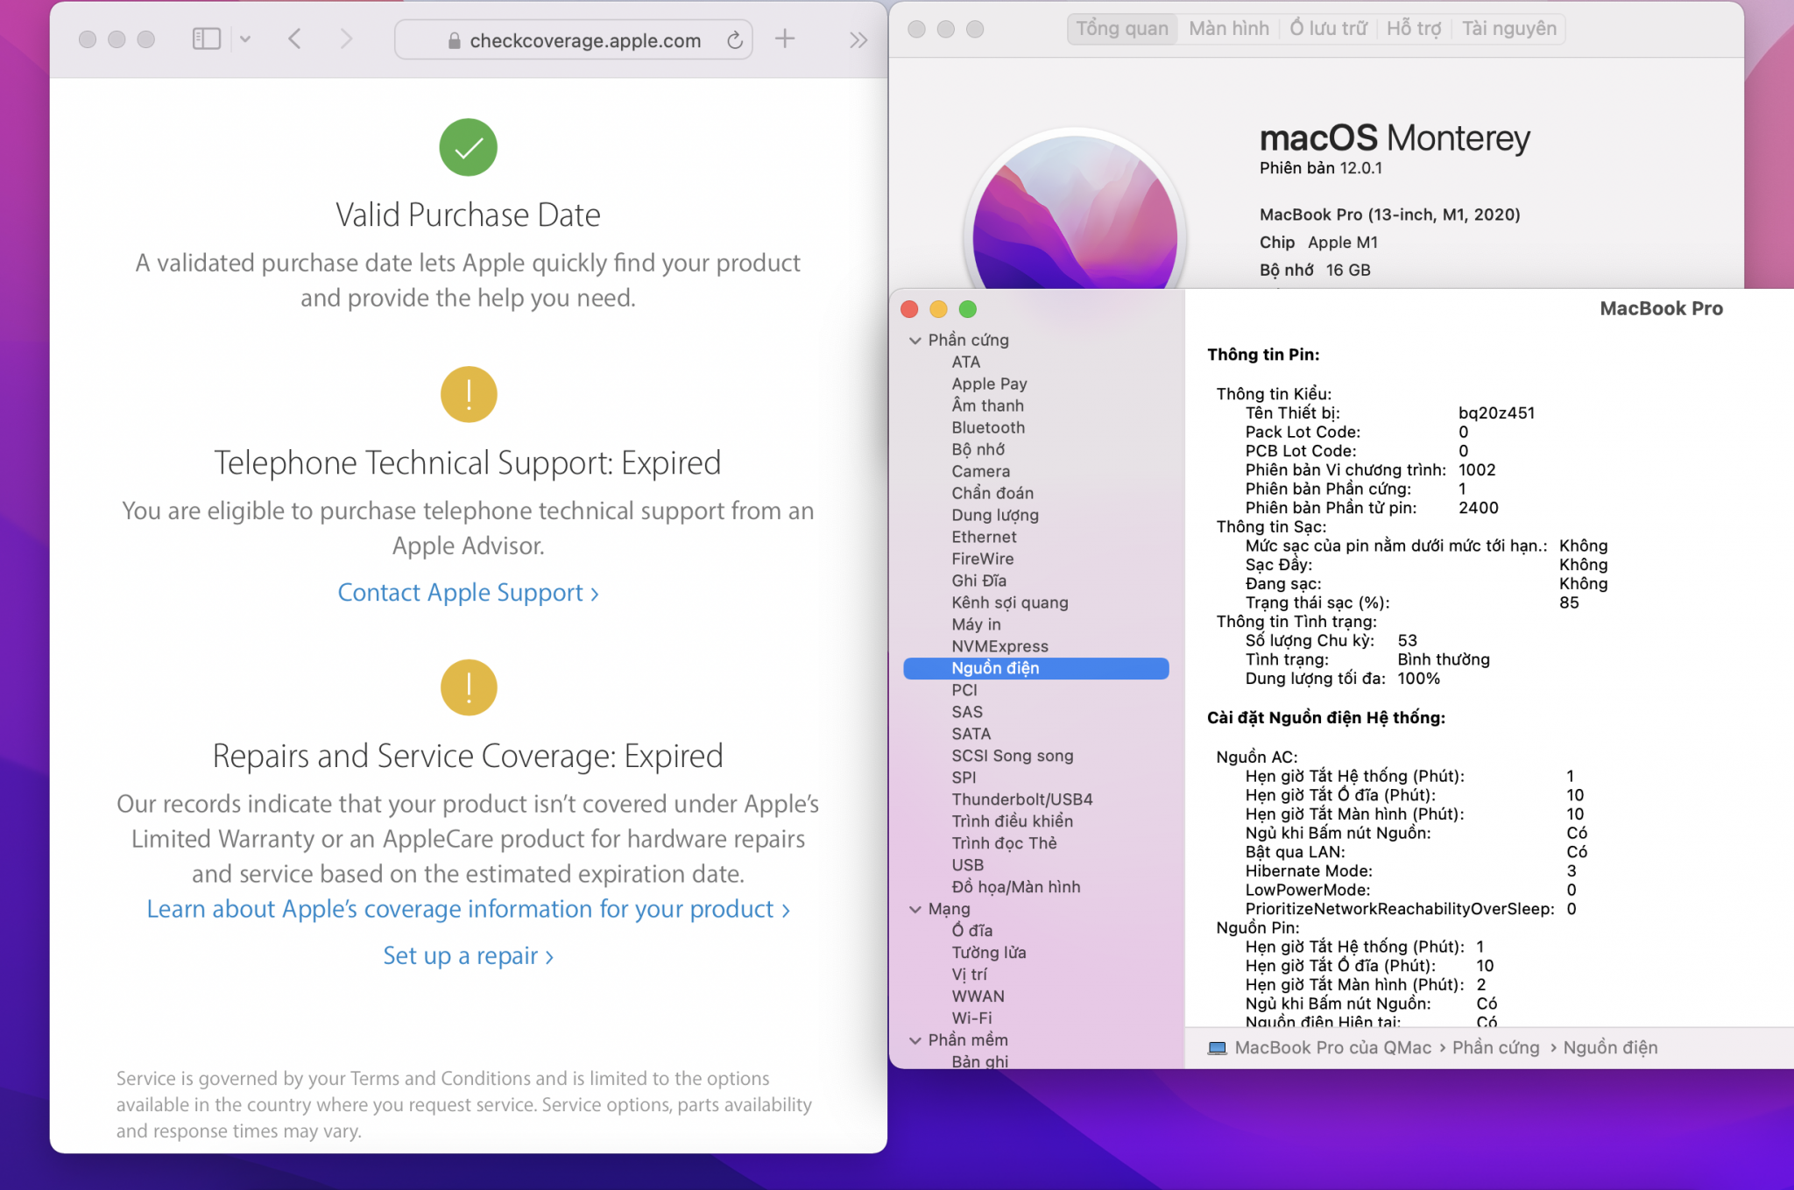
Task: Click the Set up a repair link
Action: (x=468, y=956)
